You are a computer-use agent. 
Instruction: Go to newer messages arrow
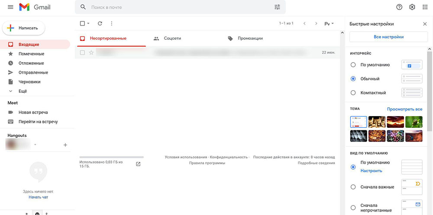pos(304,24)
